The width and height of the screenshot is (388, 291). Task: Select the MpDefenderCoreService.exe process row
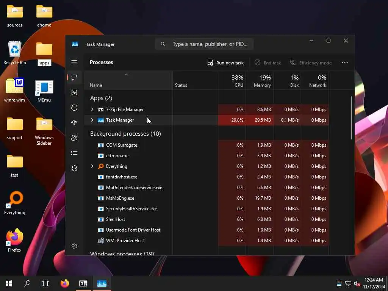(207, 188)
